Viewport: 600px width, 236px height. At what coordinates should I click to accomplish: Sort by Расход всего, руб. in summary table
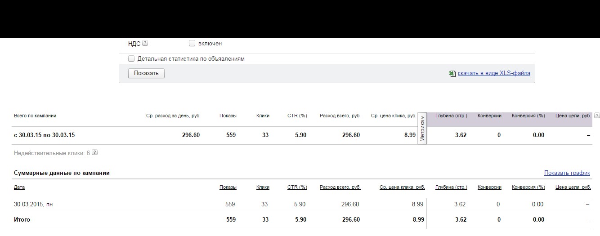pyautogui.click(x=340, y=187)
